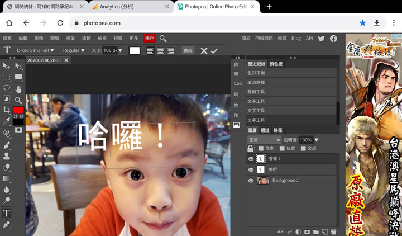Choose the Crop tool
Viewport: 402px width, 236px height.
(6, 110)
